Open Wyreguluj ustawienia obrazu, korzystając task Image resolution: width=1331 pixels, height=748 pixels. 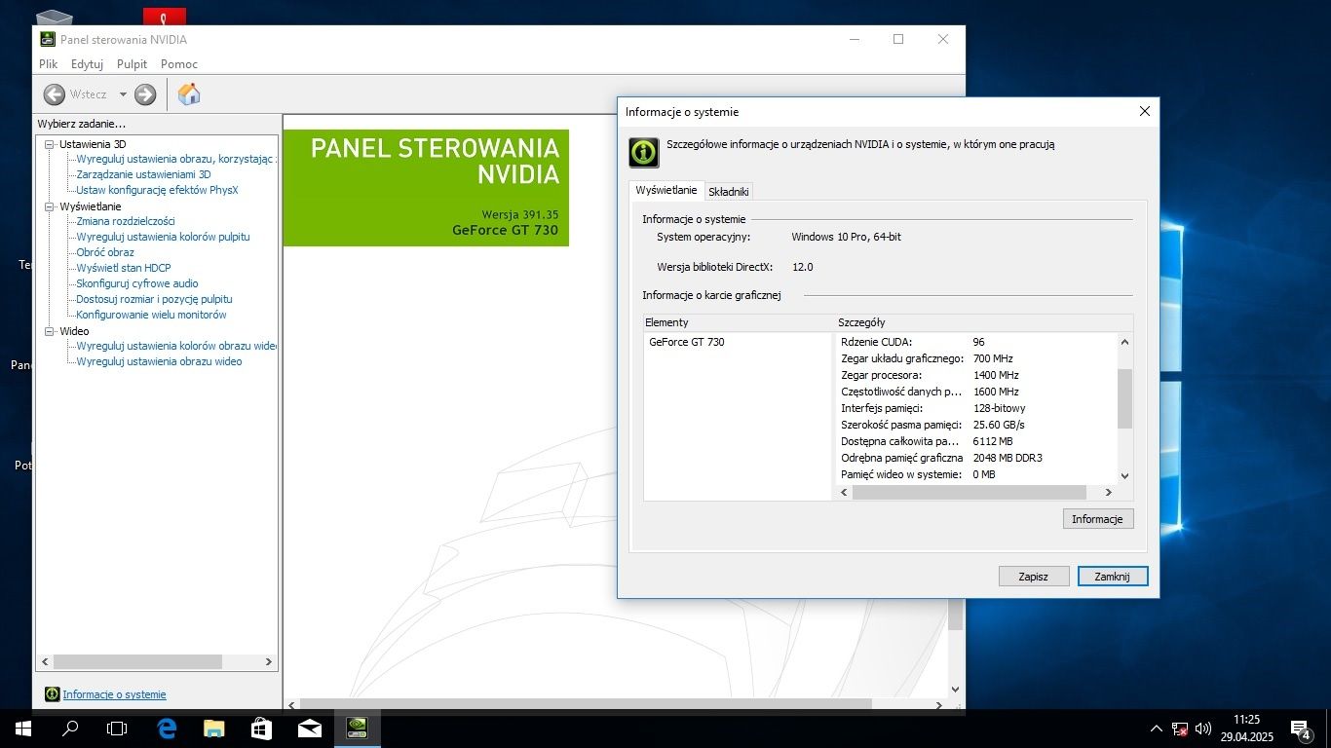pos(176,159)
